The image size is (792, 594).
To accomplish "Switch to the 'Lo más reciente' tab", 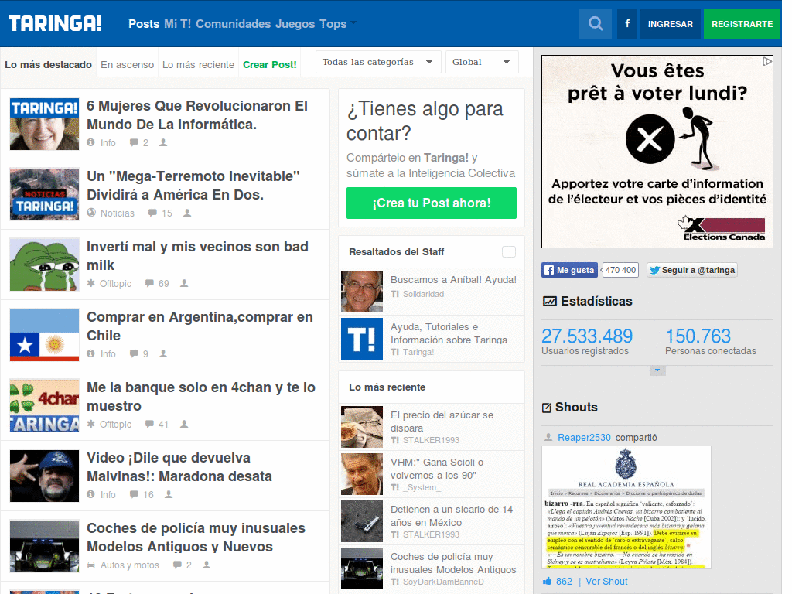I will (198, 65).
